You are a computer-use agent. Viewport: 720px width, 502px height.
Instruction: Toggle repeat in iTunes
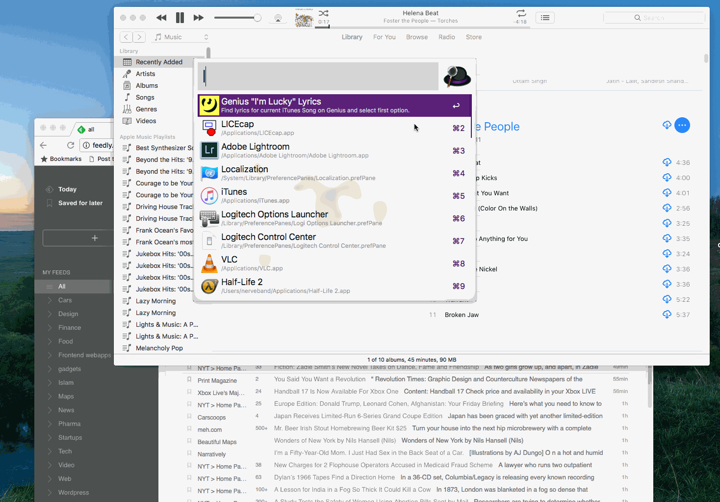521,13
